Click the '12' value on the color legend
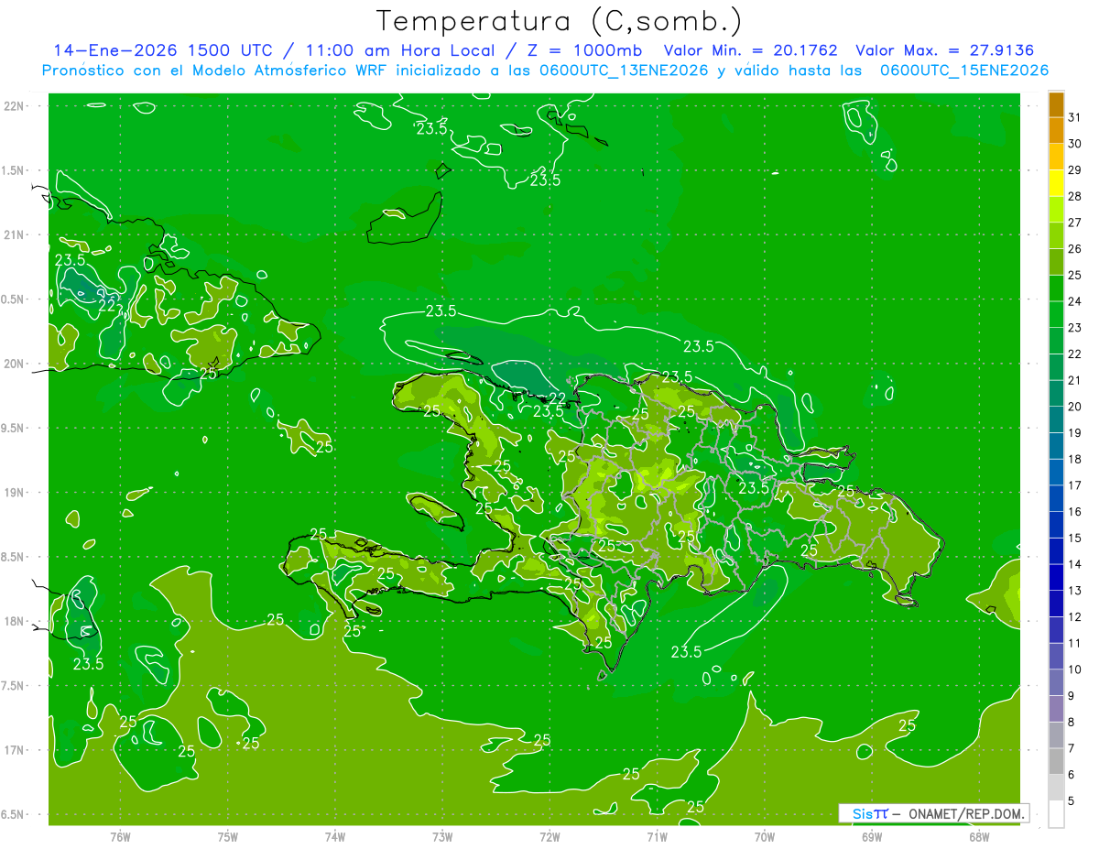The image size is (1099, 849). coord(1074,617)
